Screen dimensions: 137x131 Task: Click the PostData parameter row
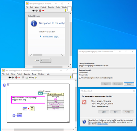[x=56, y=106]
